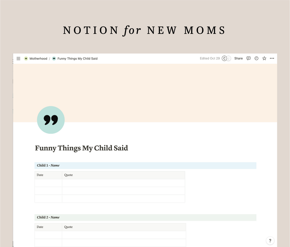Click the page title heading

[x=81, y=148]
